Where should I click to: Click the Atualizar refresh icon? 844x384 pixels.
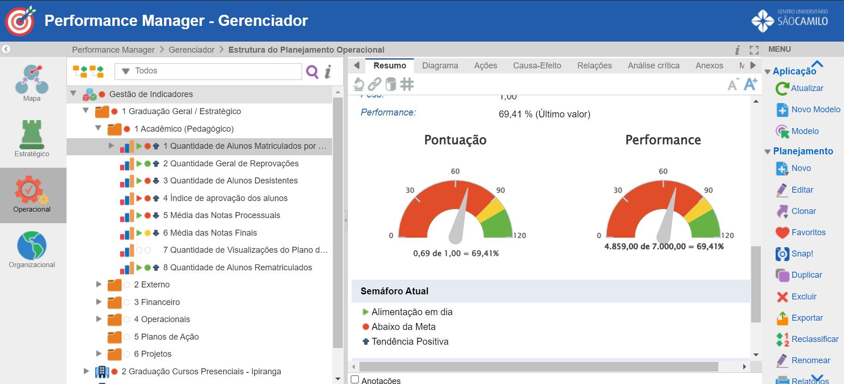(782, 88)
